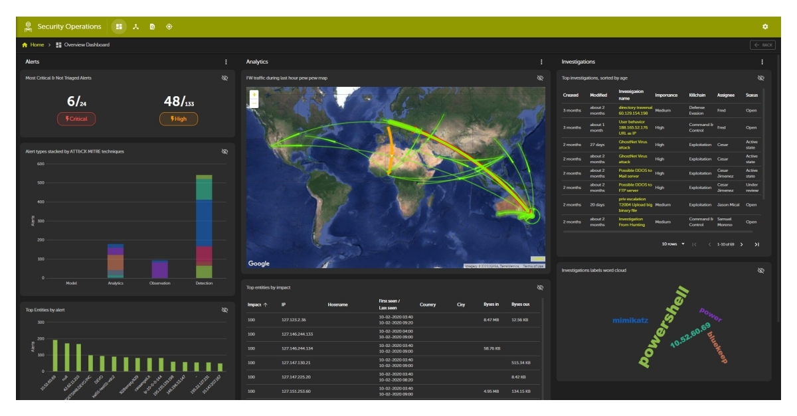Select the workflow/node icon in top navigation
The width and height of the screenshot is (797, 416).
coord(136,25)
